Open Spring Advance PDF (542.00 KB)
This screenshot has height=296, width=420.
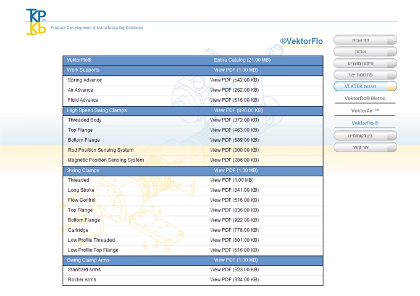click(x=234, y=80)
